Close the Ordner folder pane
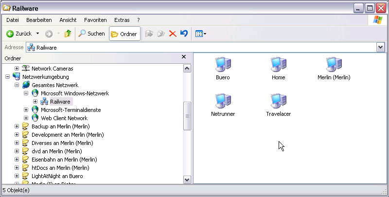The width and height of the screenshot is (389, 197). 184,57
